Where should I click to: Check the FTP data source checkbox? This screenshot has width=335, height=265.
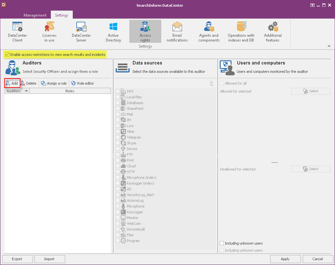[118, 155]
